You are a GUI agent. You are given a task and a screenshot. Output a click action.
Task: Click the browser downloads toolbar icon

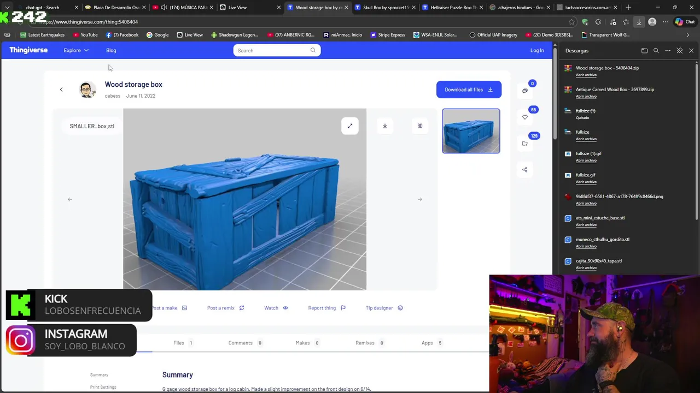639,22
